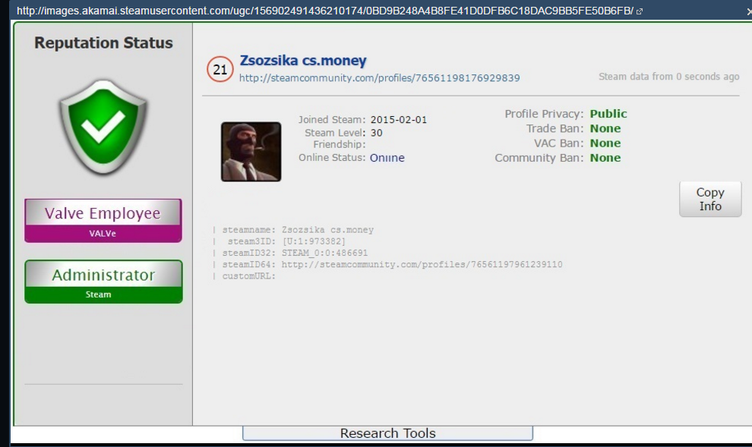Click the Joined Steam date 2015-02-01
Viewport: 752px width, 447px height.
pyautogui.click(x=399, y=120)
